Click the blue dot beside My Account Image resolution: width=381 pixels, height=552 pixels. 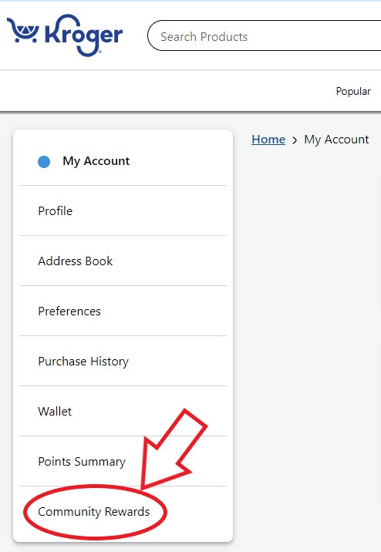[44, 162]
